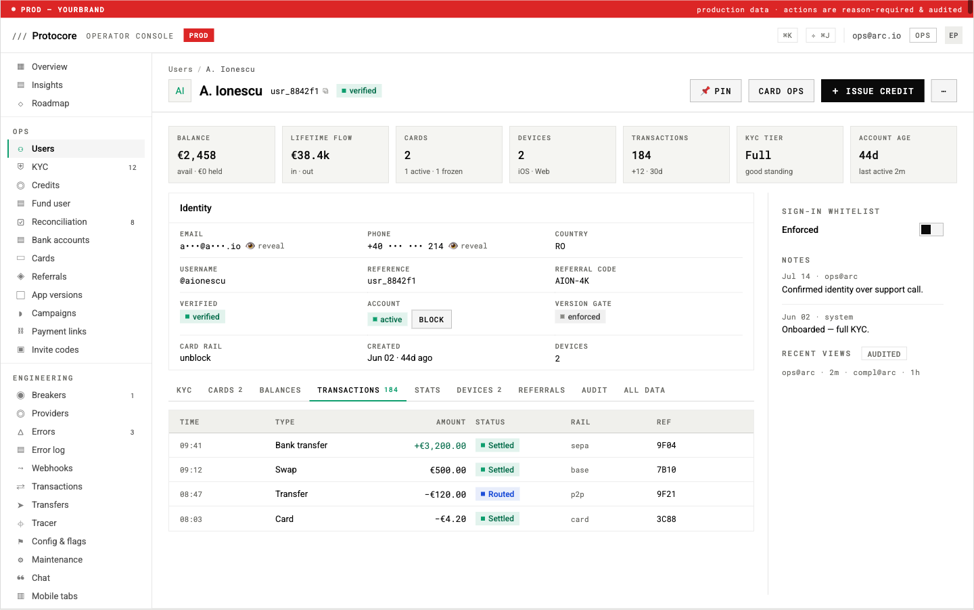Click transaction reference 3C88
Image resolution: width=974 pixels, height=610 pixels.
pos(666,519)
